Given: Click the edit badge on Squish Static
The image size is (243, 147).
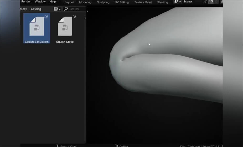Looking at the screenshot, I should [74, 17].
